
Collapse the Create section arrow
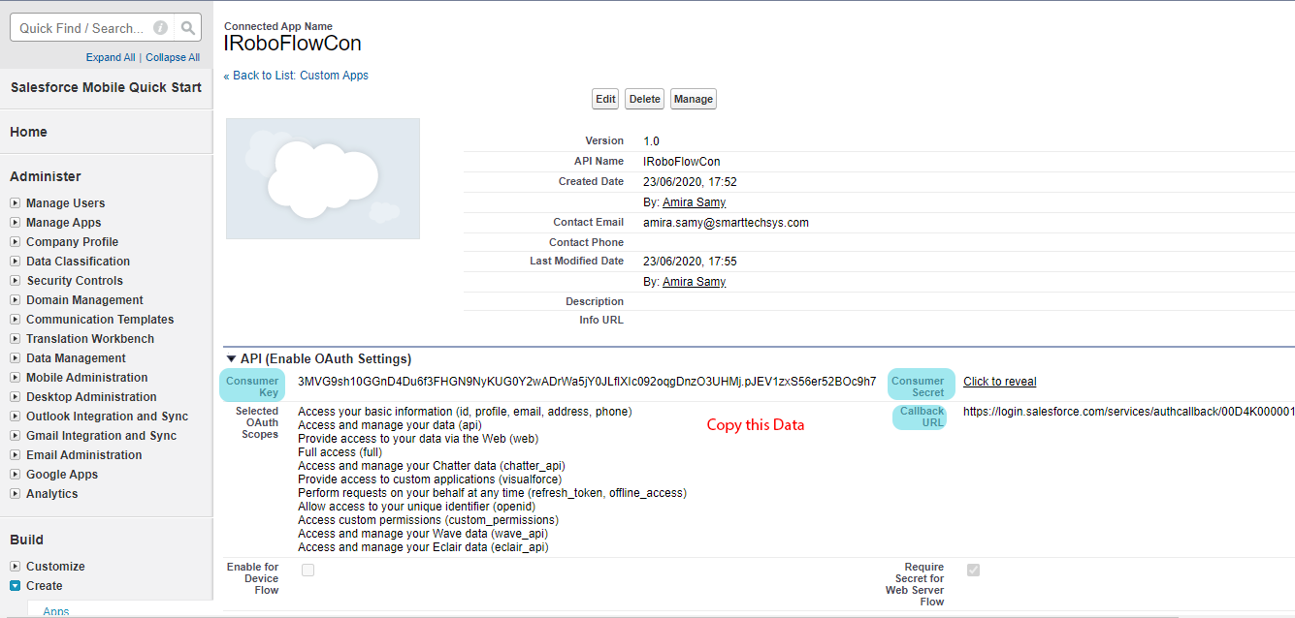(x=16, y=586)
